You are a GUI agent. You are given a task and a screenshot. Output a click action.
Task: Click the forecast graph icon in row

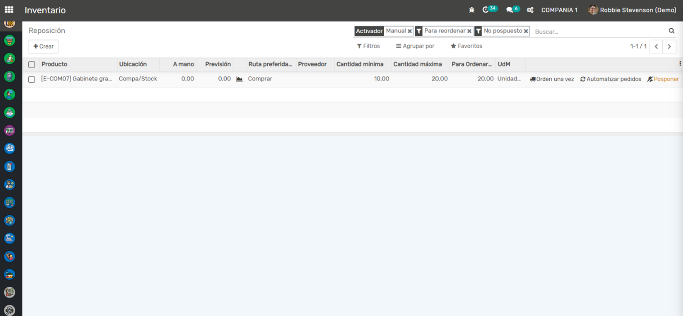[x=239, y=79]
